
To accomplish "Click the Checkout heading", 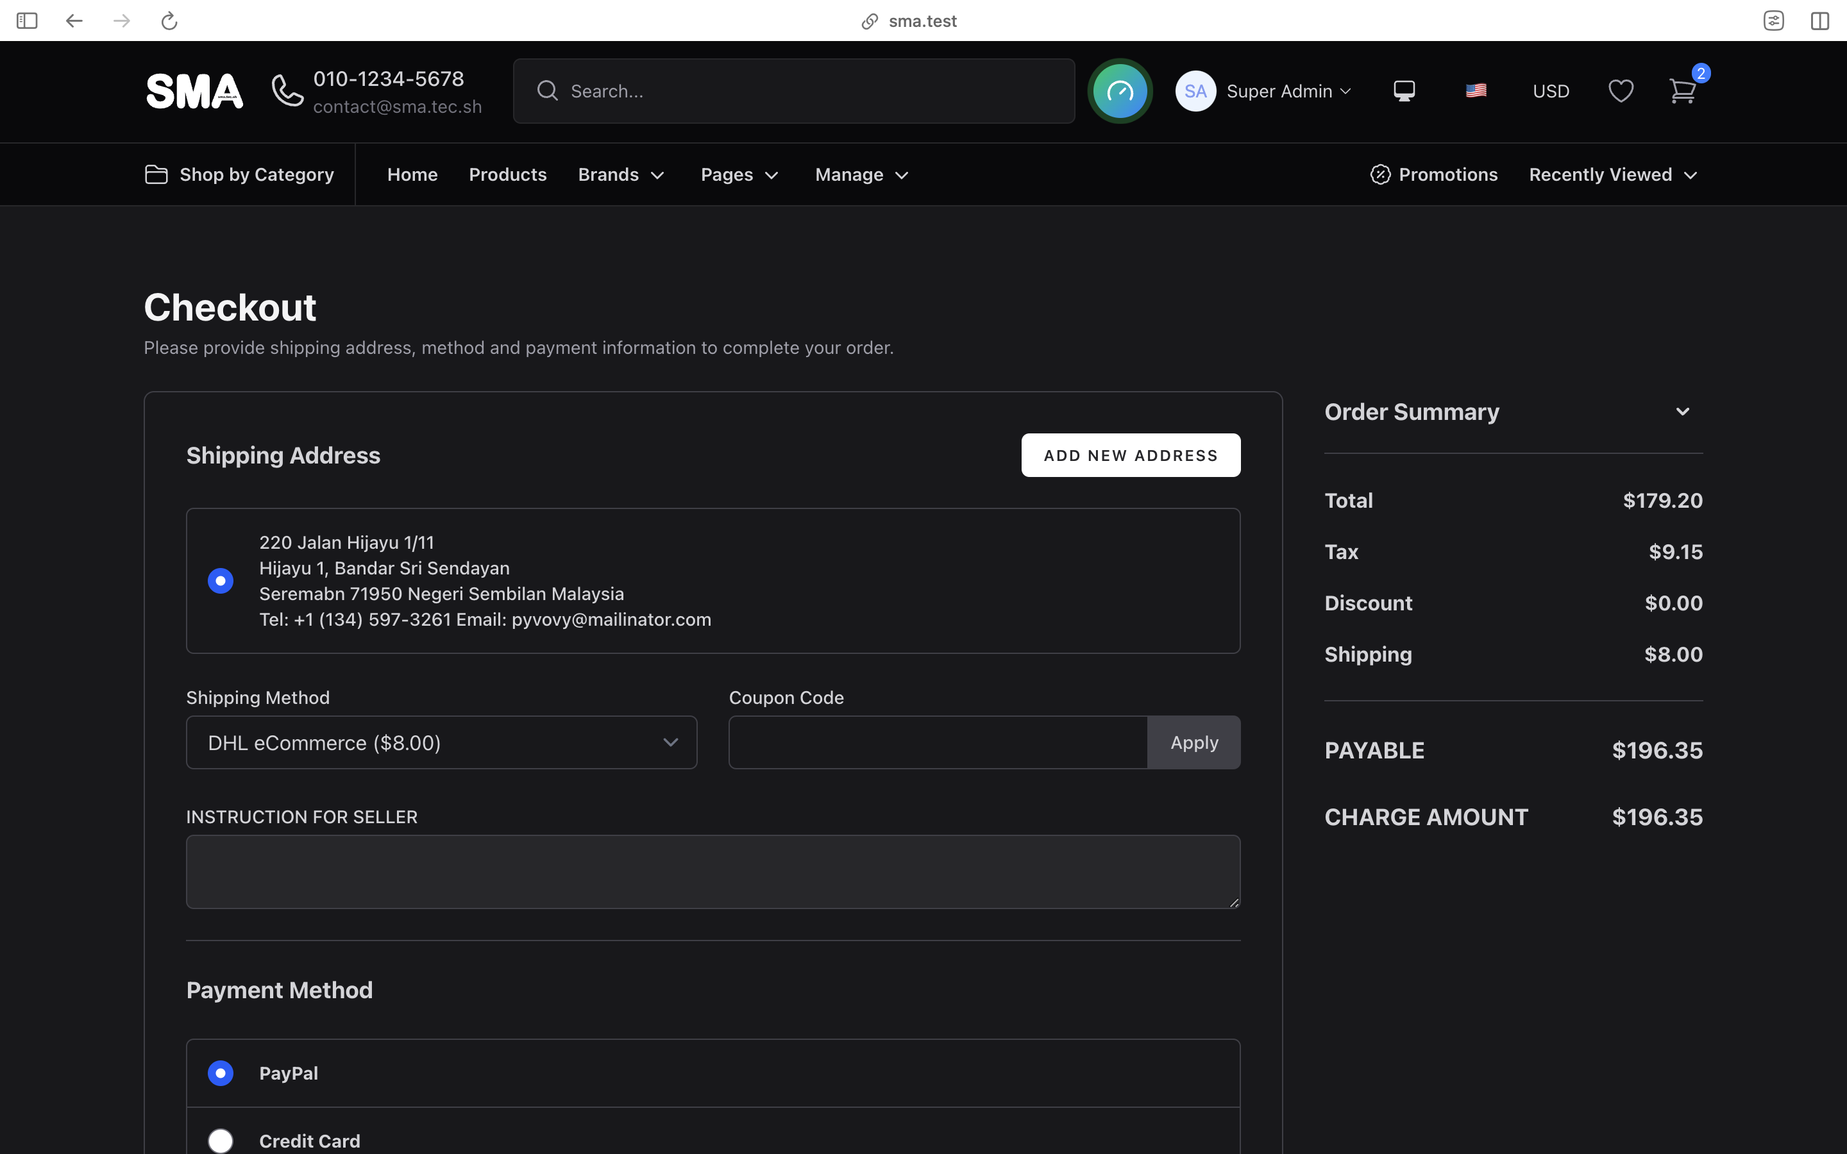I will pyautogui.click(x=230, y=308).
